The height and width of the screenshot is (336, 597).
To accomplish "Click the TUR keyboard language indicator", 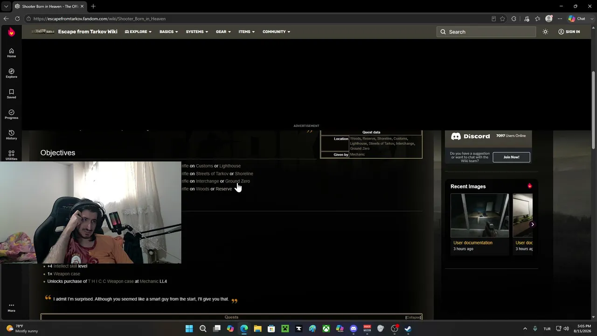I will point(547,329).
